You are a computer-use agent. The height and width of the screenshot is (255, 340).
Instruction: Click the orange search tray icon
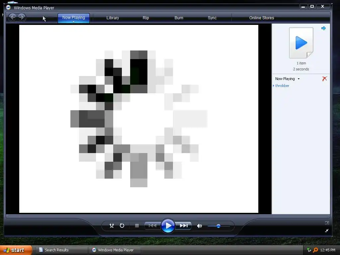315,250
